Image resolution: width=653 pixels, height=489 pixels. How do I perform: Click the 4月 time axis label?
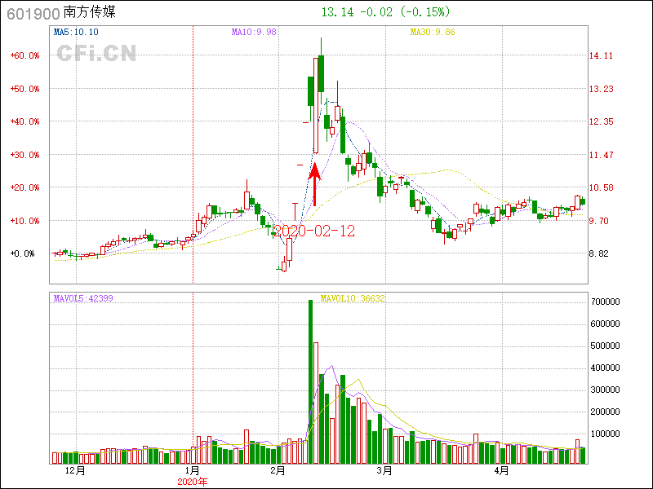502,471
